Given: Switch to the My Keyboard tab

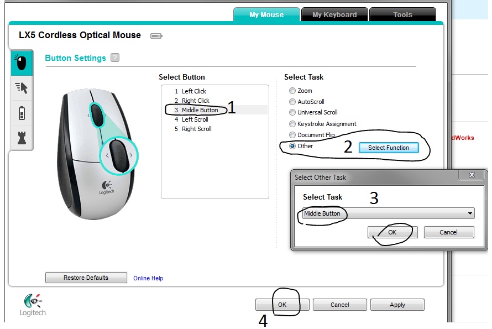Looking at the screenshot, I should coord(334,15).
